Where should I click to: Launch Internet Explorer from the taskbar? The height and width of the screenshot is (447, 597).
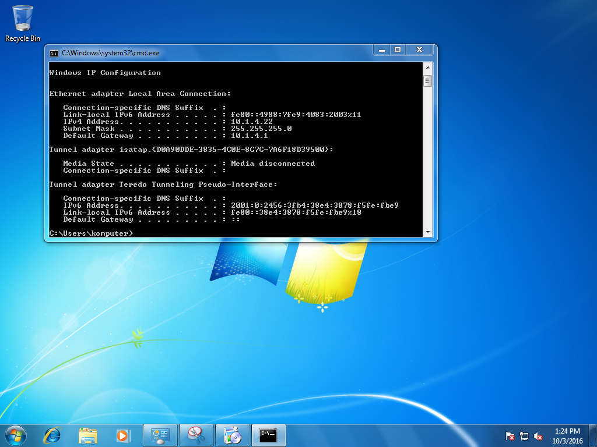tap(52, 435)
